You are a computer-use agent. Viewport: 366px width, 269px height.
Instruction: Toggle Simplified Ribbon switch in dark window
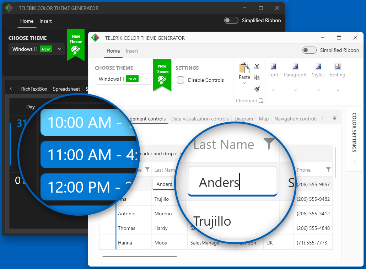tap(231, 20)
